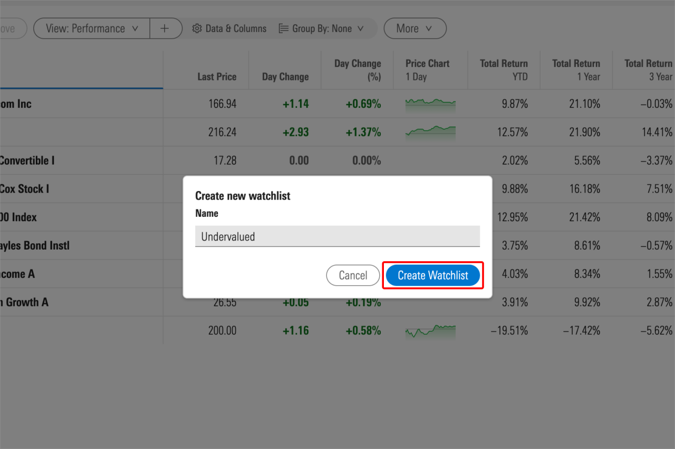This screenshot has height=449, width=675.
Task: Click the Total Return 1 Year header
Action: [x=576, y=69]
